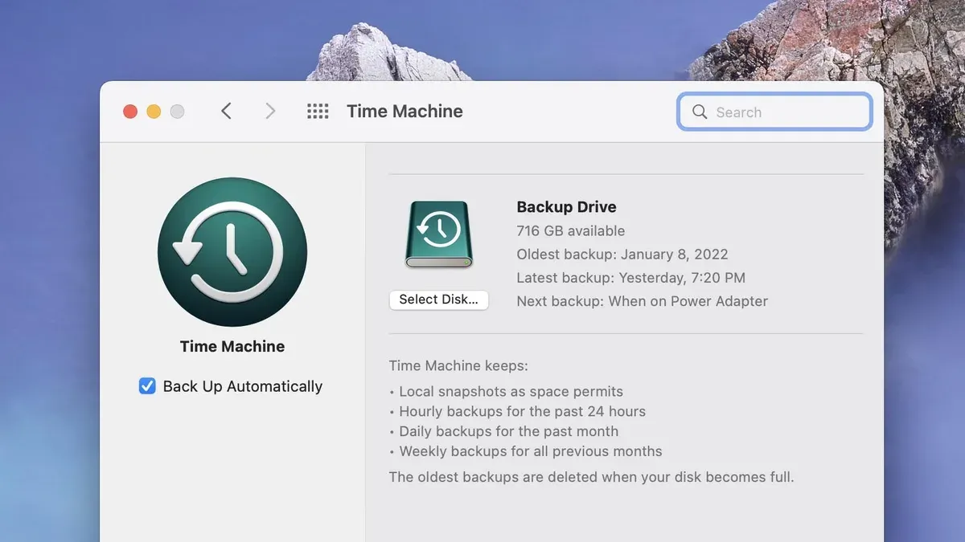
Task: Minimize window with the yellow button
Action: pyautogui.click(x=154, y=112)
